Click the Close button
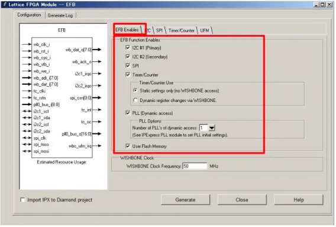The image size is (336, 227). (x=242, y=200)
